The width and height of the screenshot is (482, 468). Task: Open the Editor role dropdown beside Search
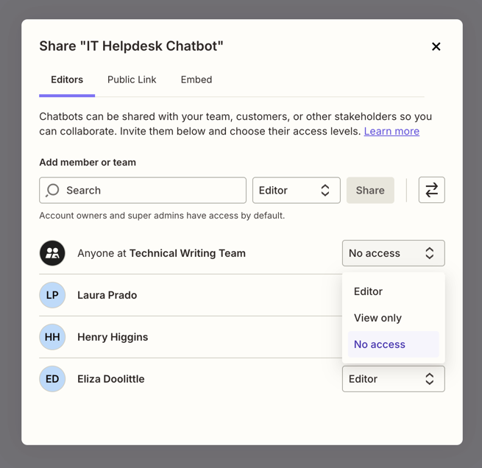[x=296, y=190]
